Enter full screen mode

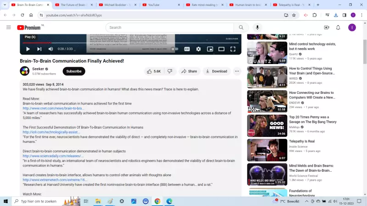pos(233,49)
